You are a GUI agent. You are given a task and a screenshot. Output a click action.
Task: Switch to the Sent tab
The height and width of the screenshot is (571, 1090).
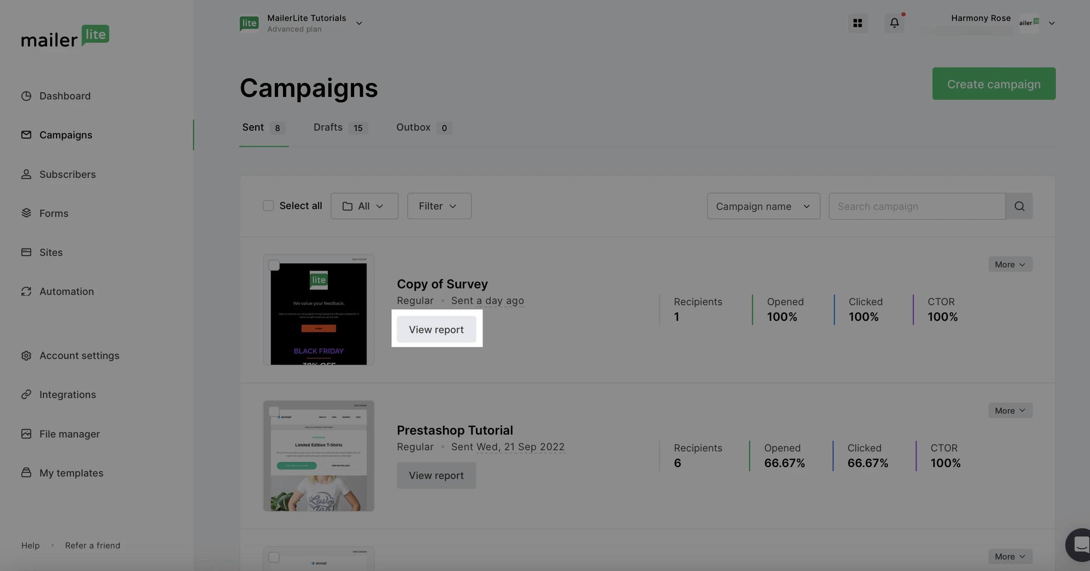point(264,128)
